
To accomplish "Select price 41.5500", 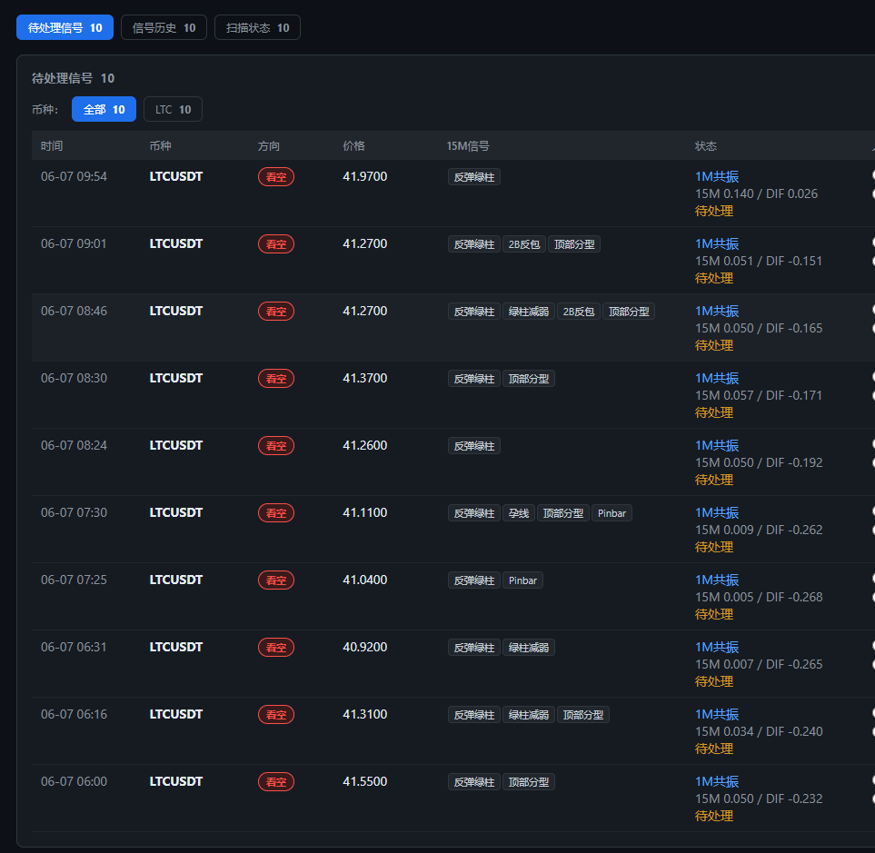I will tap(364, 781).
